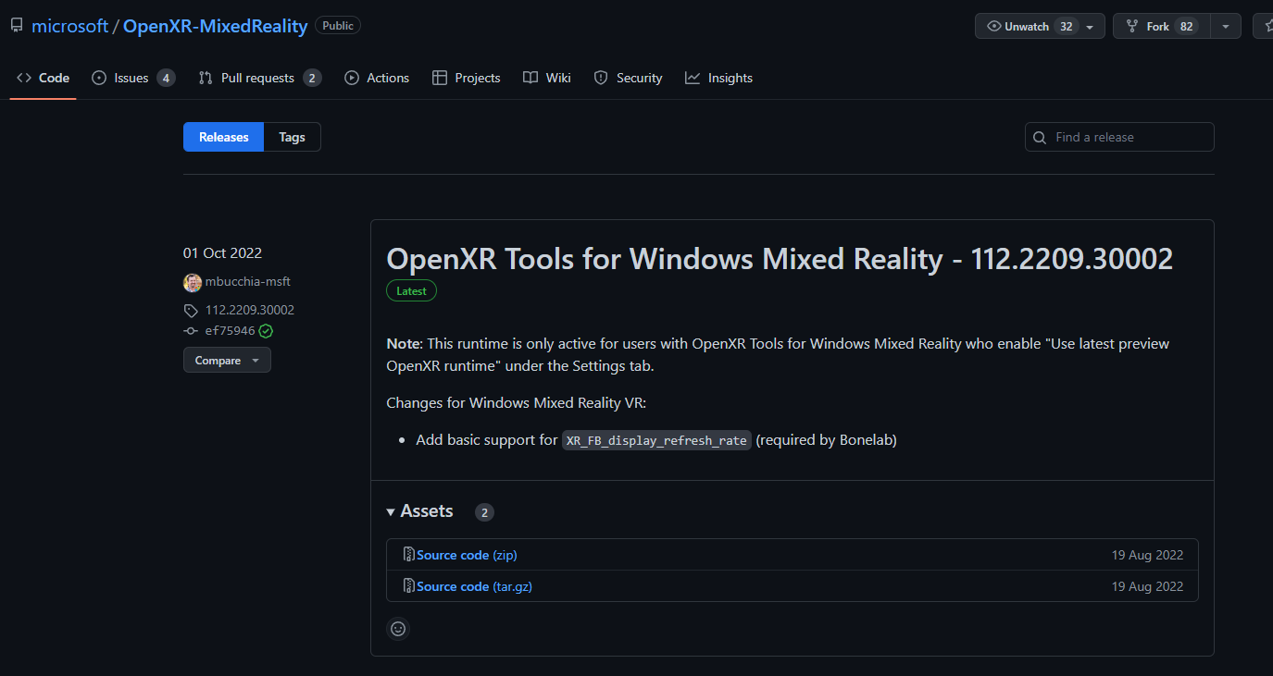Collapse the Assets section
Viewport: 1273px width, 676px height.
point(420,511)
